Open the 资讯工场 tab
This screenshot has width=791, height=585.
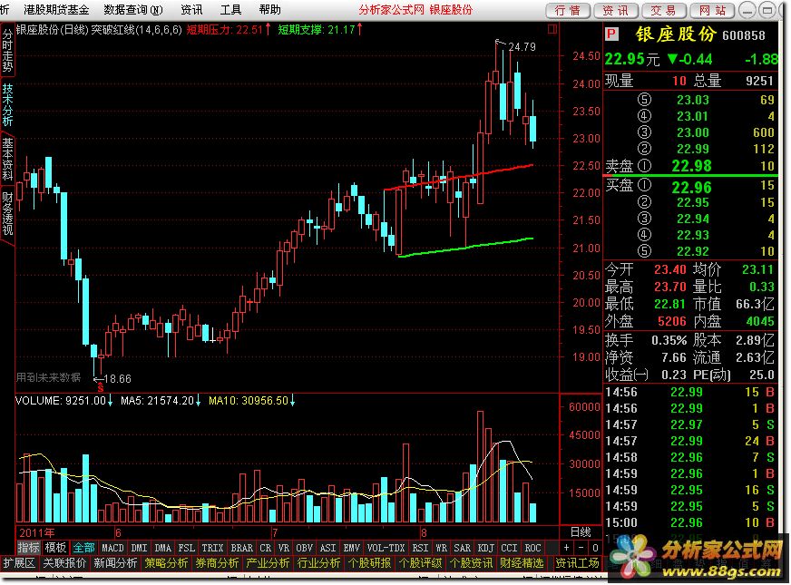click(x=577, y=563)
